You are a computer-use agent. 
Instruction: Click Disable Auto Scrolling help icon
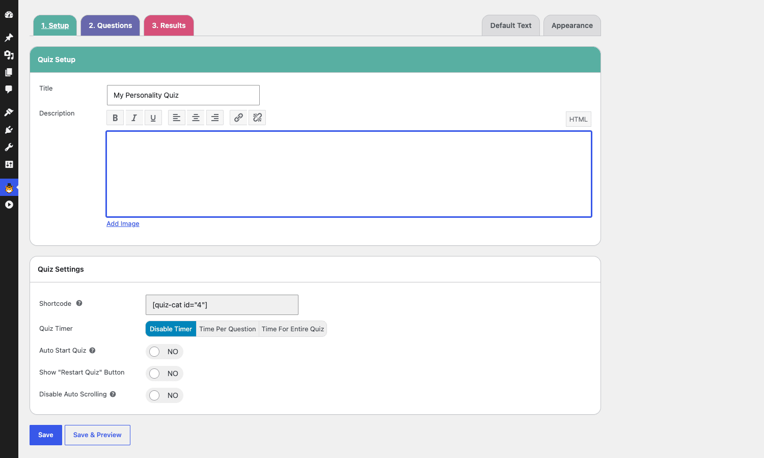click(113, 394)
